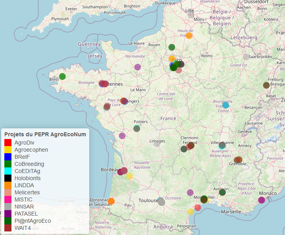Image resolution: width=285 pixels, height=235 pixels.
Task: Select the red marker cluster at Rennes
Action: coord(104,84)
